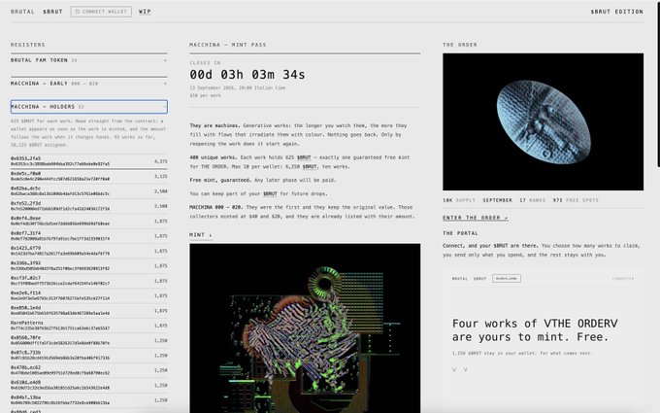Select holder row 0xde5c…f8a8
Screen dimensions: 660x413
[x=89, y=176]
